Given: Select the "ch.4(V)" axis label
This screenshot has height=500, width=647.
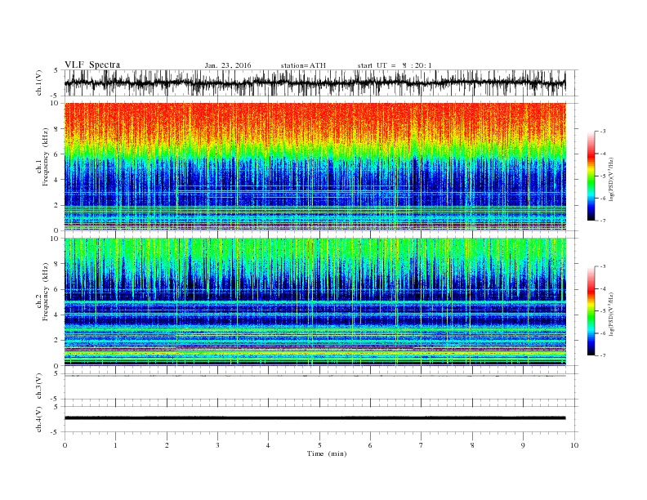Looking at the screenshot, I should pos(38,420).
